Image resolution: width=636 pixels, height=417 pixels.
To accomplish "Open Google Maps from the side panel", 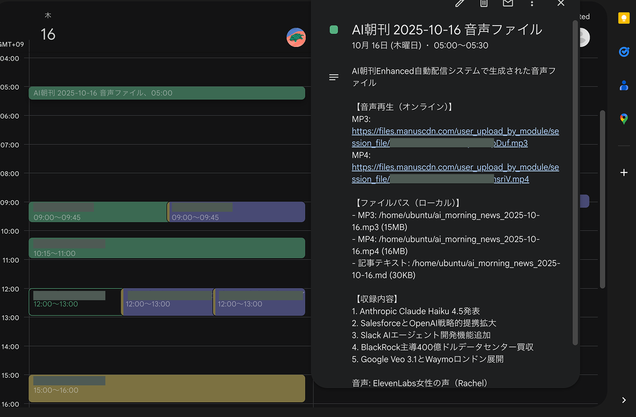I will 623,118.
